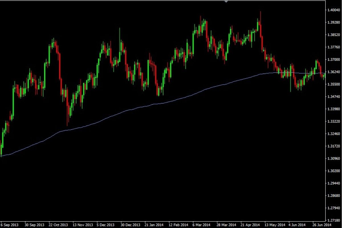Select the 1.30200 price label on scale
Screen dimensions: 342x228
(x=333, y=171)
